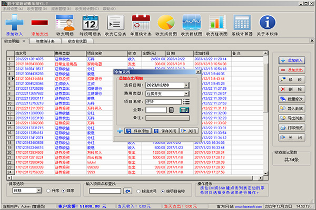Click the 费用类型 column header
Viewport: 316px width, 210px height.
pyautogui.click(x=70, y=54)
